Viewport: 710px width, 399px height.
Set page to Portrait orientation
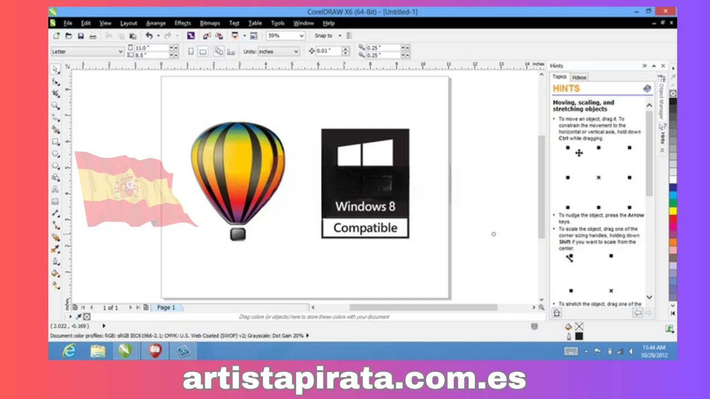coord(191,52)
